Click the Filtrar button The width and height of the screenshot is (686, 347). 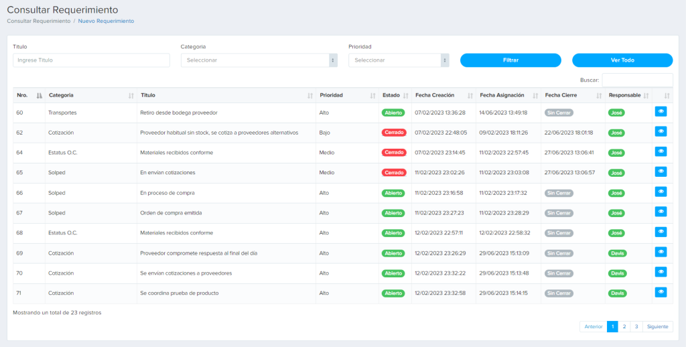(510, 60)
